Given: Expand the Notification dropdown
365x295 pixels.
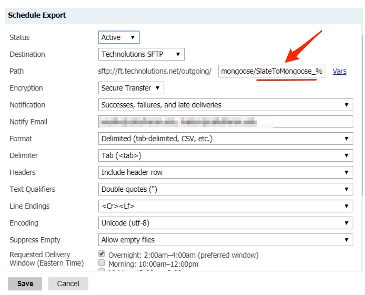Looking at the screenshot, I should coord(225,105).
